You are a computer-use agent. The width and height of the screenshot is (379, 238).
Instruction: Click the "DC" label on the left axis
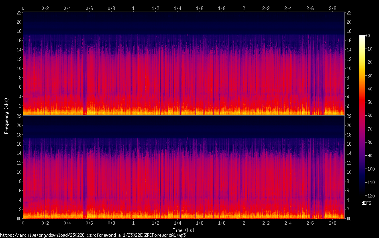[19, 219]
